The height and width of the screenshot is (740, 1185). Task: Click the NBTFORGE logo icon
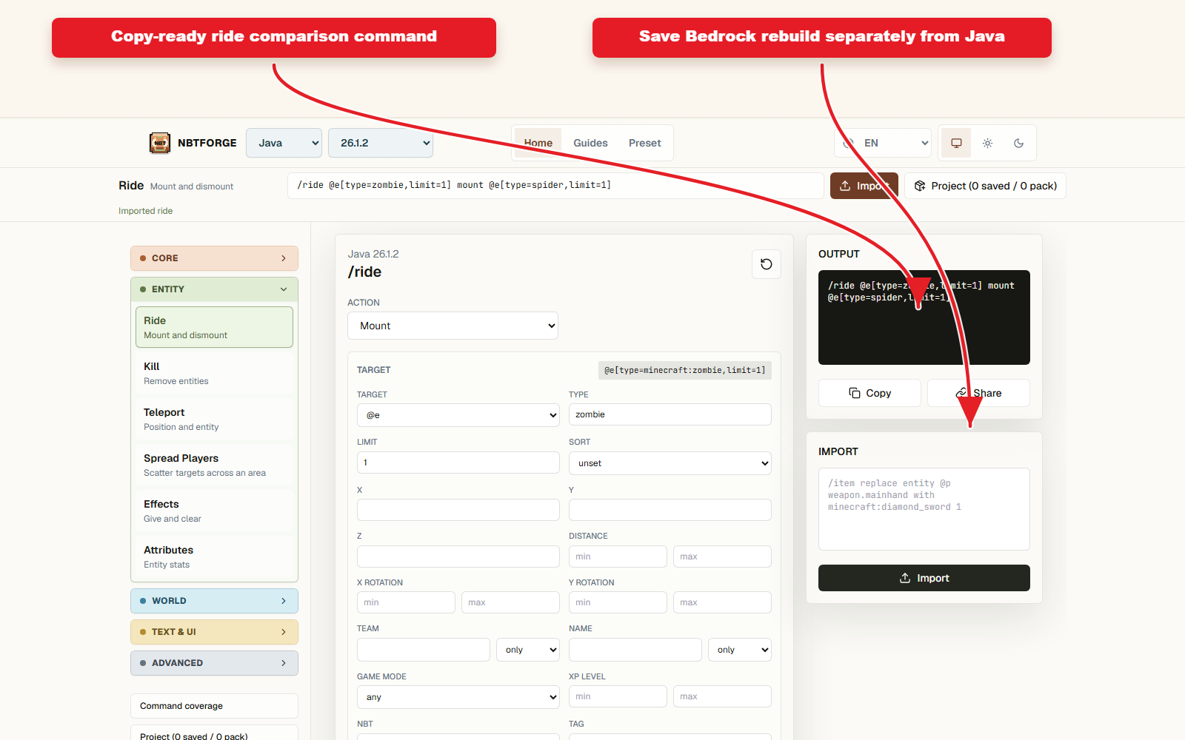[160, 143]
